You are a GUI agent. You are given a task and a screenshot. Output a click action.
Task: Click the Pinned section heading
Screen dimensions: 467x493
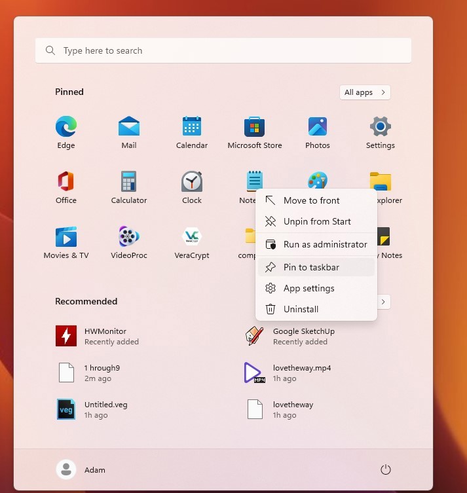(x=69, y=92)
